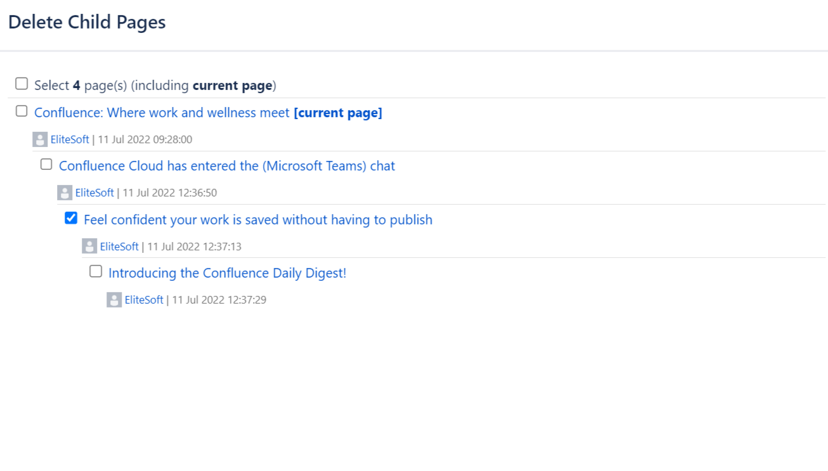This screenshot has width=828, height=471.
Task: Open the Confluence: Where work and wellness meet link
Action: (162, 113)
